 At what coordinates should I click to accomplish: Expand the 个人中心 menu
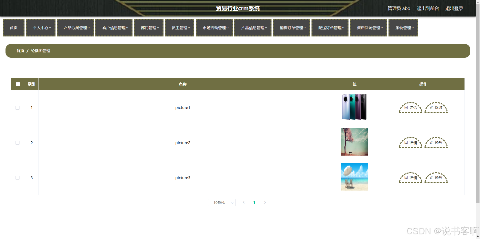(41, 28)
